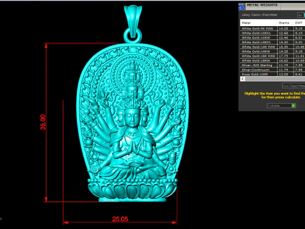Click the 35.00 height dimension label

point(43,122)
